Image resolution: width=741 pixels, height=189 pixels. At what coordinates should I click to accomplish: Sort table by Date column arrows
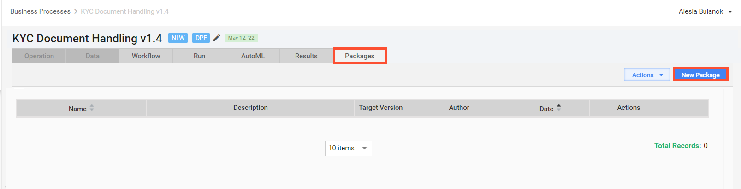point(559,108)
